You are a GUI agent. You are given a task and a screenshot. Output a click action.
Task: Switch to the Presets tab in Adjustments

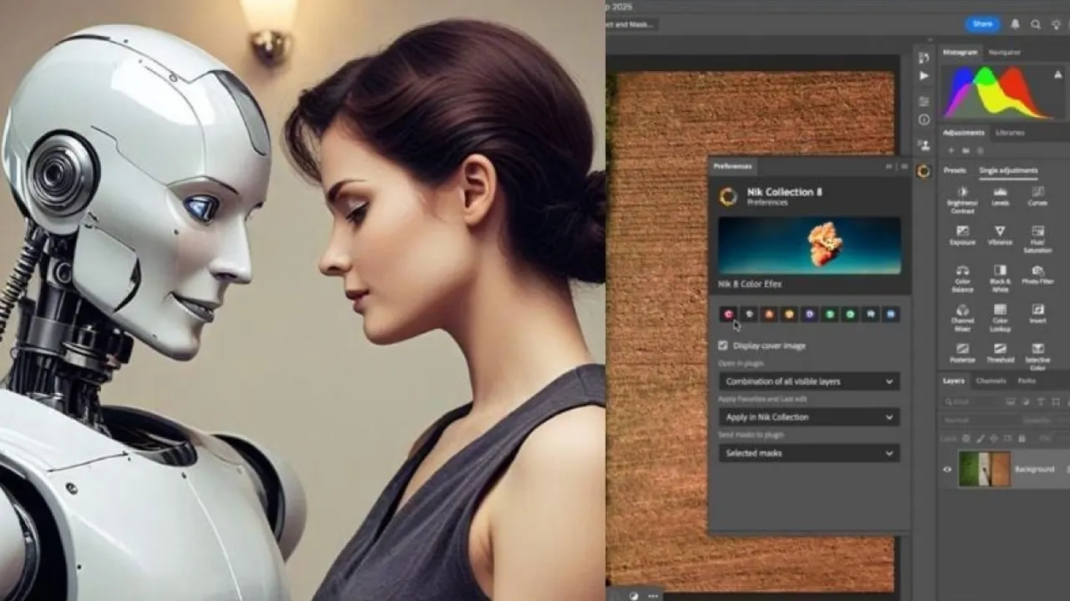(955, 170)
